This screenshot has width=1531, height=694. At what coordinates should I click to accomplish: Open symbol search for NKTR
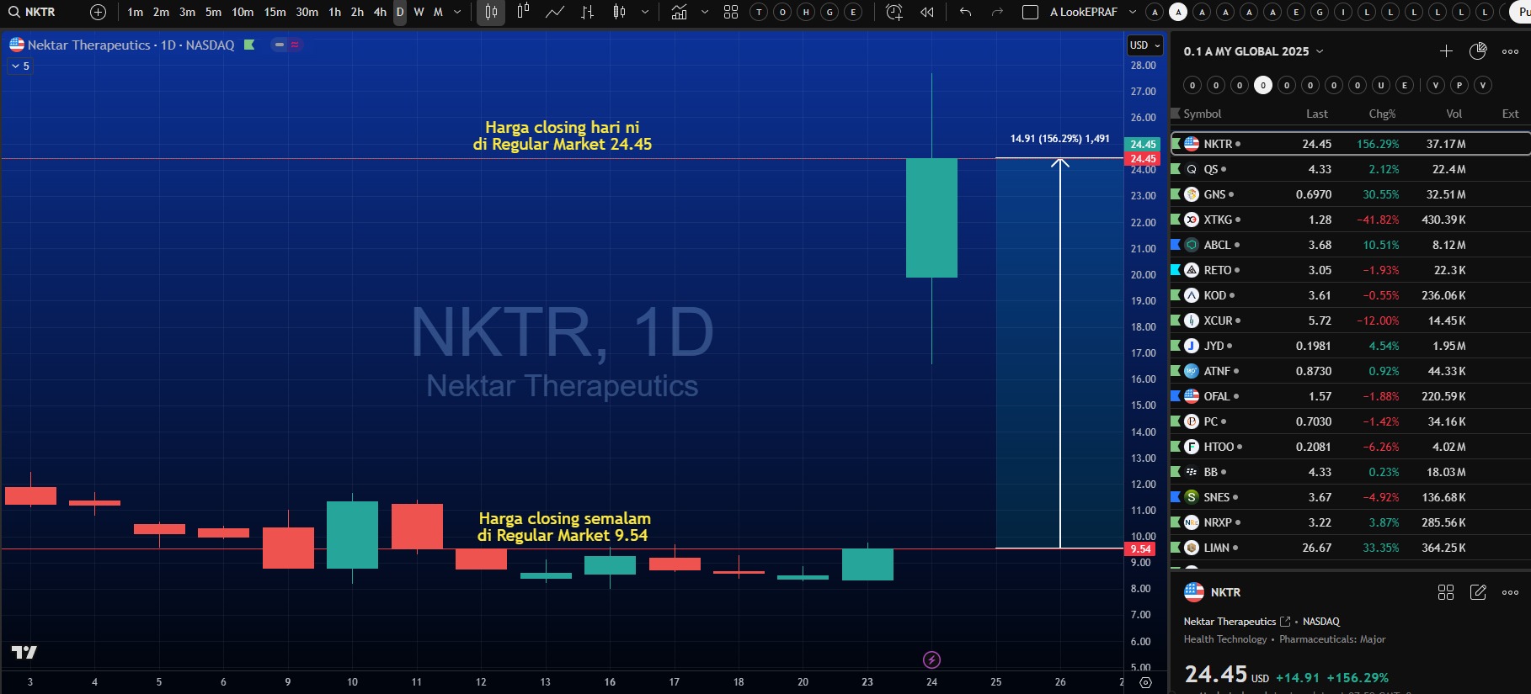coord(33,12)
